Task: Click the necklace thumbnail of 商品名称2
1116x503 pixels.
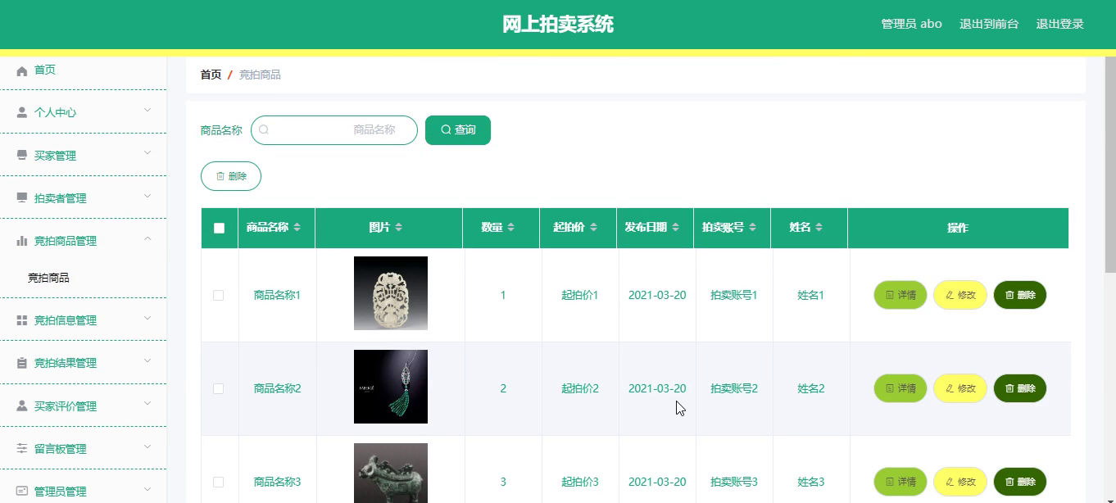Action: coord(391,387)
